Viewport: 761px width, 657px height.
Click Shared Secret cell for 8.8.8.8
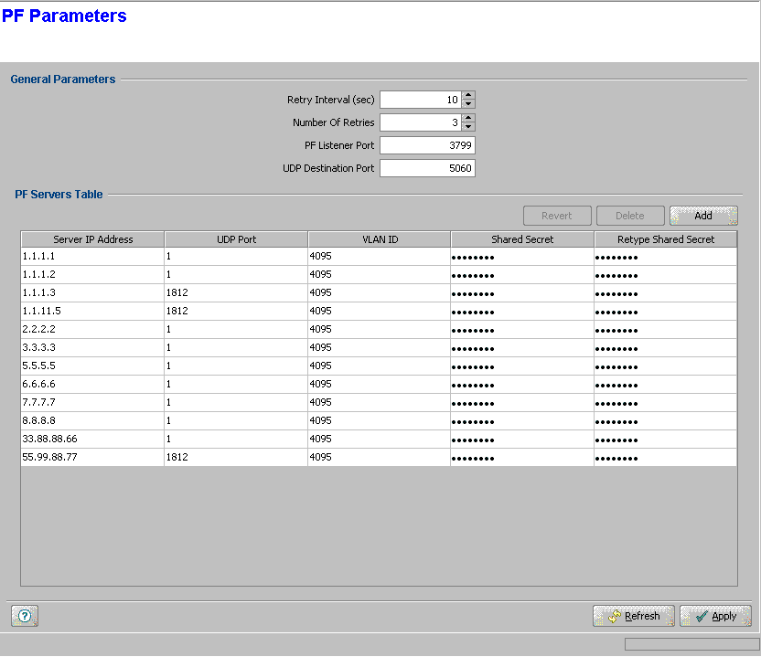(x=521, y=420)
